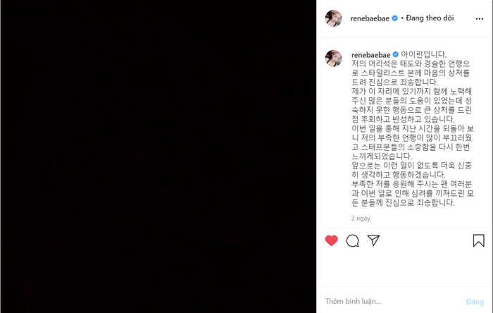This screenshot has height=313, width=493.
Task: Click the black post image
Action: 158,156
